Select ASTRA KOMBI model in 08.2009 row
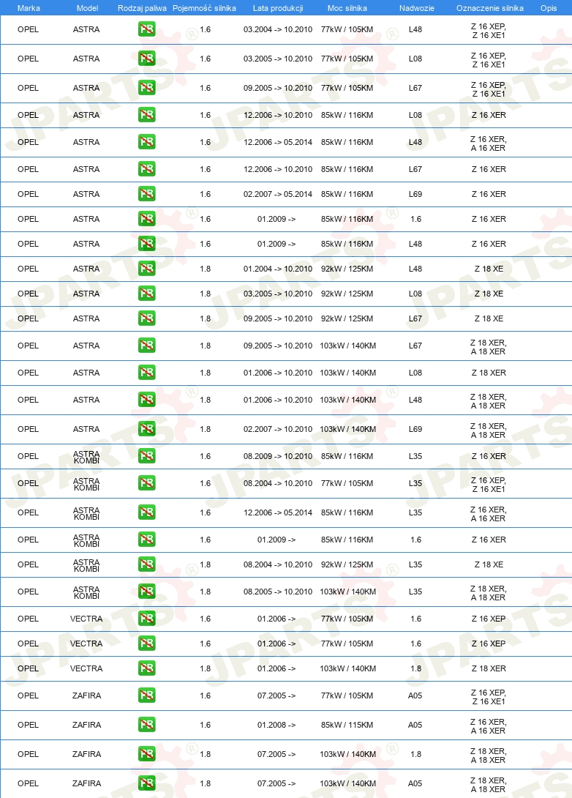Viewport: 572px width, 798px height. pos(86,457)
